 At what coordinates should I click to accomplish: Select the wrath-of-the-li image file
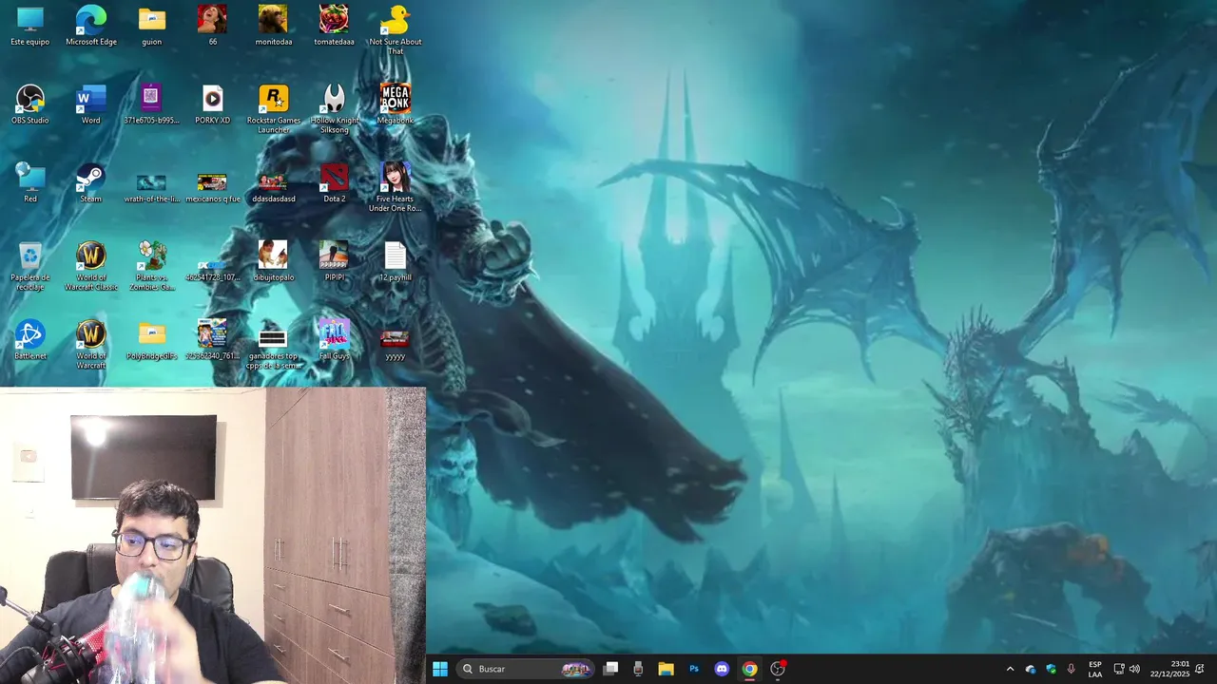point(152,187)
